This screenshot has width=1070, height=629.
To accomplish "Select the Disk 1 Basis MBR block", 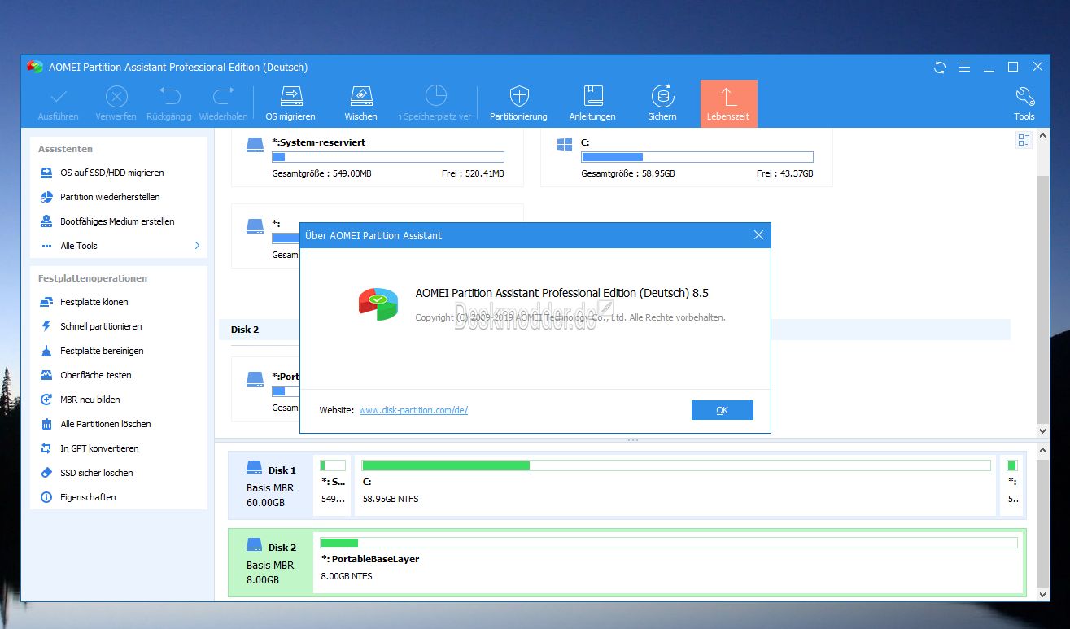I will pyautogui.click(x=271, y=486).
